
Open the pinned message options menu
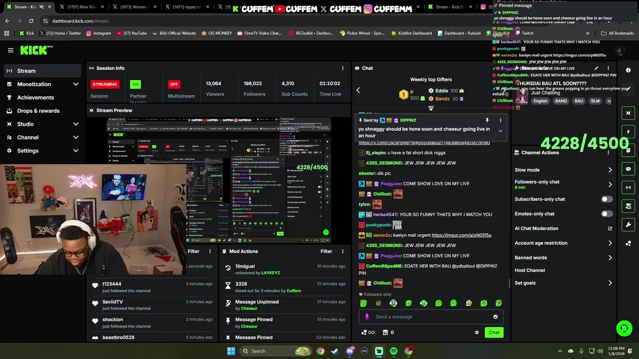click(x=500, y=120)
